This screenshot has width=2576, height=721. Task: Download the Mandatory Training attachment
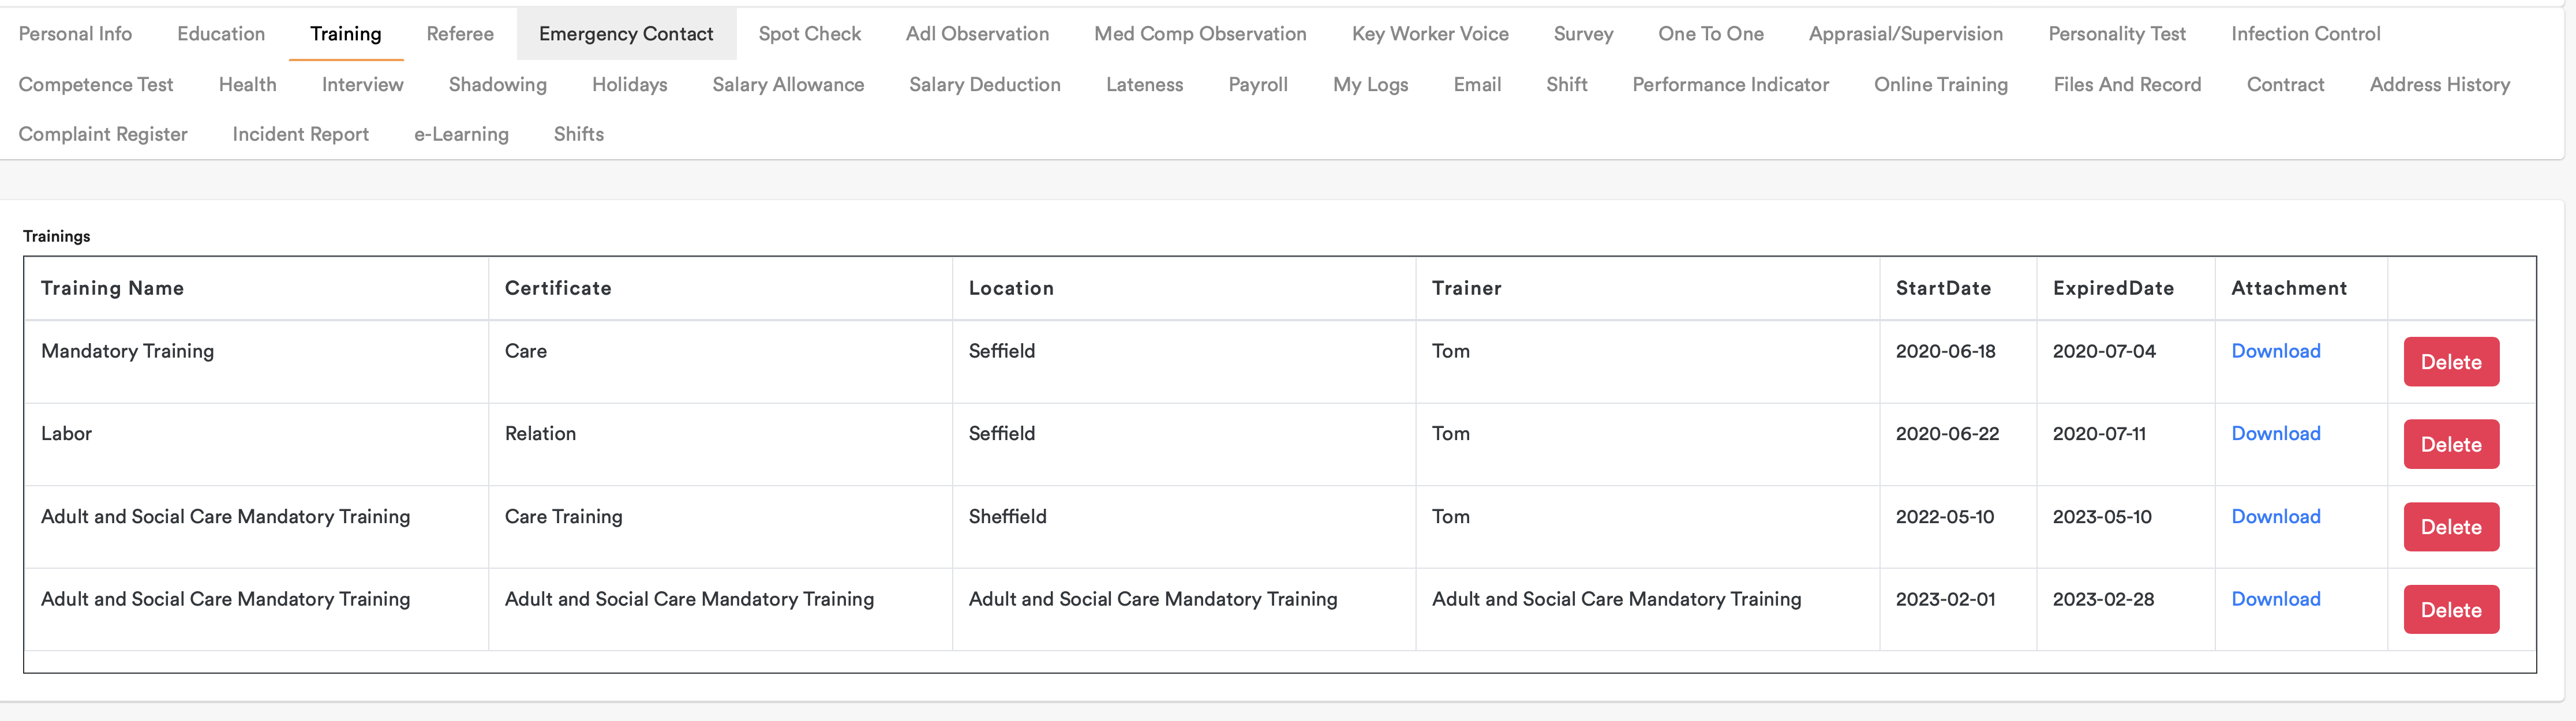click(x=2275, y=351)
